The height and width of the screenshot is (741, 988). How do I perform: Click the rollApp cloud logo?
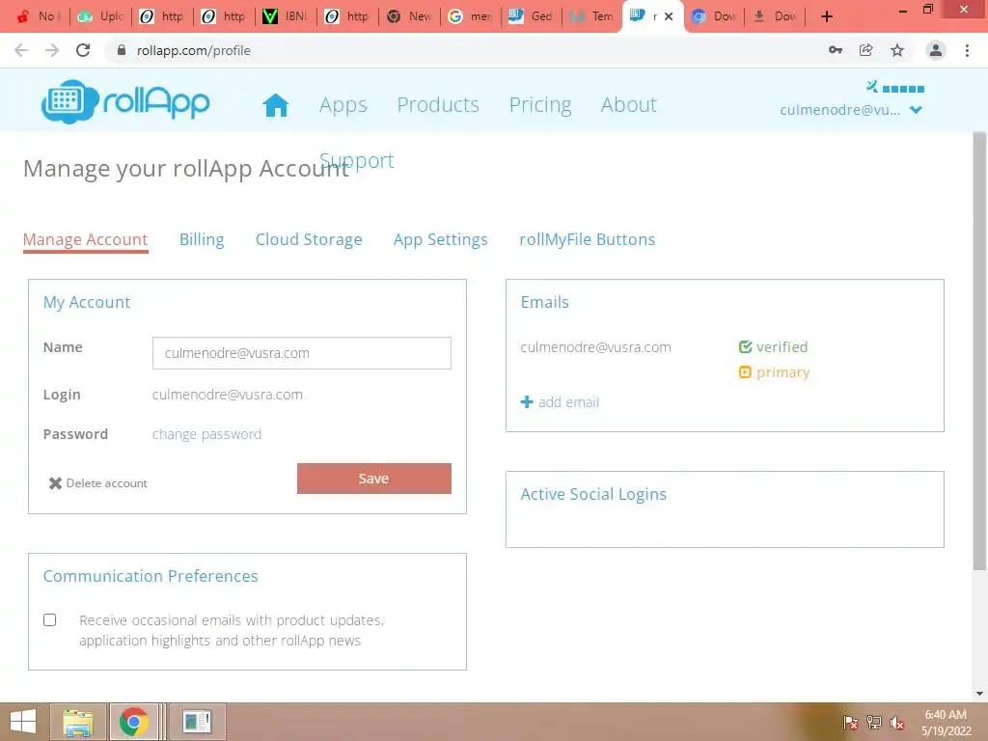[x=69, y=101]
